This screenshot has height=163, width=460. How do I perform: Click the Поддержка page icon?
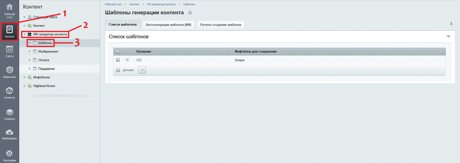click(35, 69)
